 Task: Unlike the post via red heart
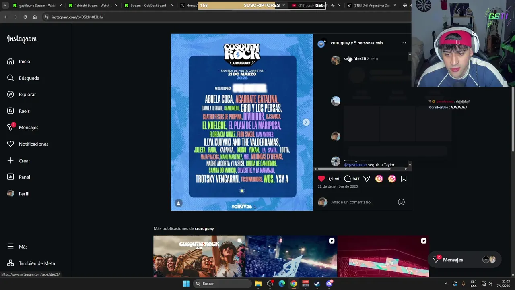tap(321, 178)
